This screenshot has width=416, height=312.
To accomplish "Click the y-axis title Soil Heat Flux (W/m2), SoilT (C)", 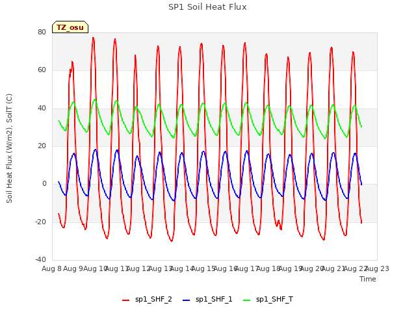I will [x=9, y=148].
